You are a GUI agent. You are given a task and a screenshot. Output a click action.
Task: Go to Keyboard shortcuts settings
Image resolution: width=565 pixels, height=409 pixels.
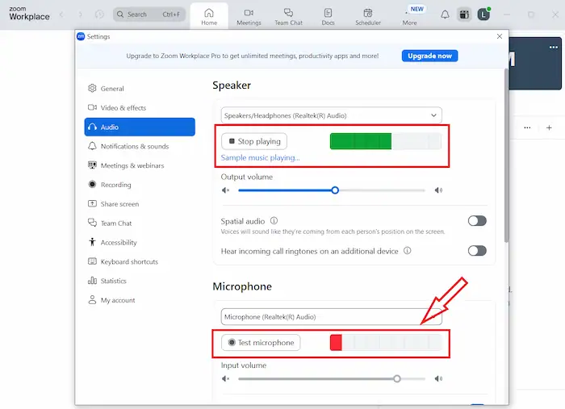[x=129, y=262]
